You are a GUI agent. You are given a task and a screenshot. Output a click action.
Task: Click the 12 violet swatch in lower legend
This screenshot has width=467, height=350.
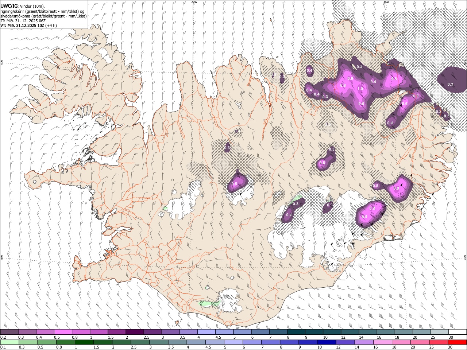click(x=345, y=342)
